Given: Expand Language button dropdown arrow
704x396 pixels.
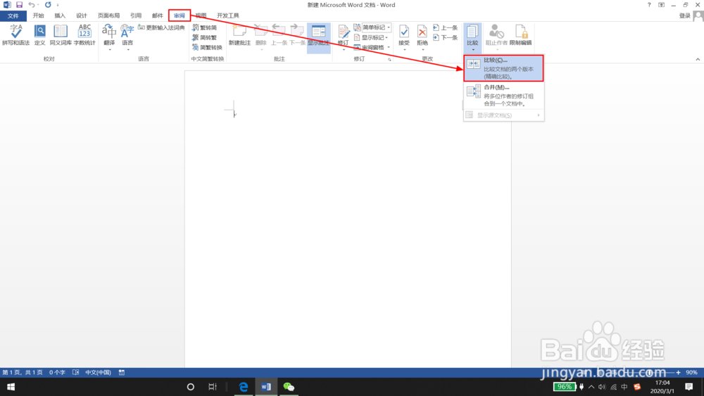Looking at the screenshot, I should pyautogui.click(x=128, y=49).
